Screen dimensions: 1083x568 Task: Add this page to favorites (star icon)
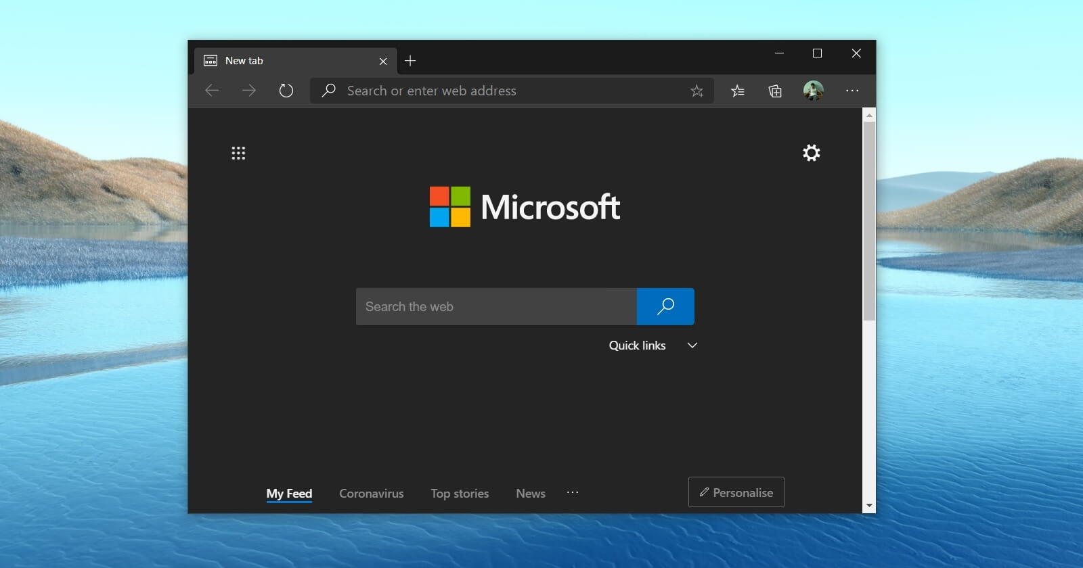697,91
